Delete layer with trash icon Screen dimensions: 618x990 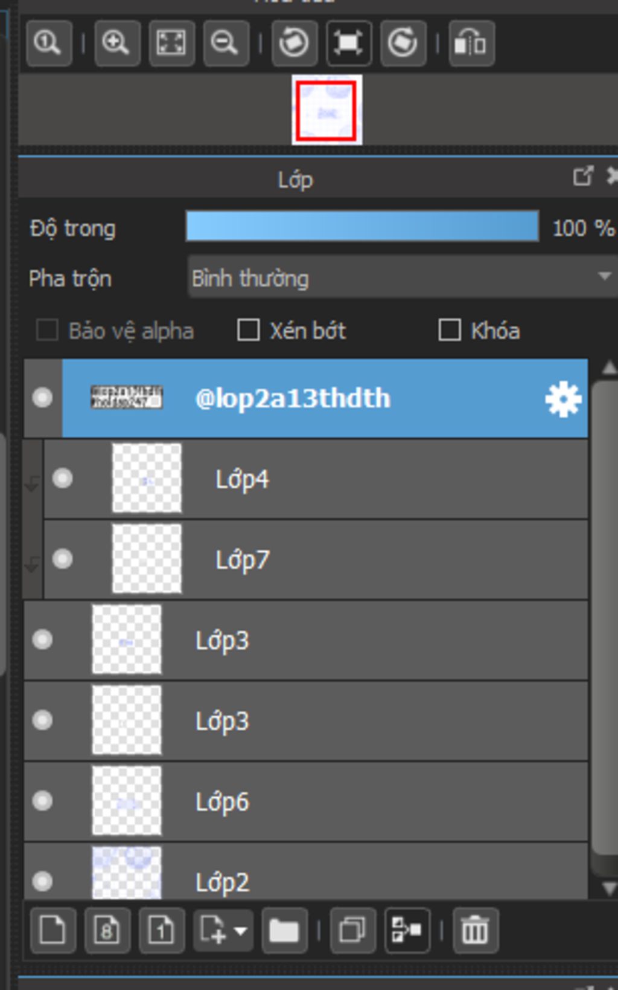point(476,930)
